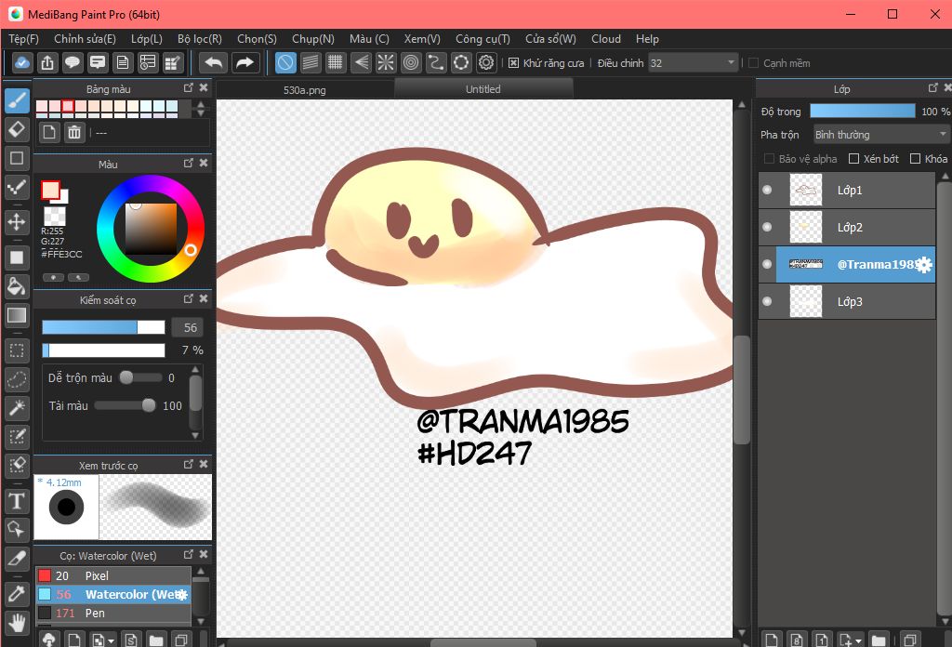
Task: Select the Magic Wand tool
Action: (x=17, y=408)
